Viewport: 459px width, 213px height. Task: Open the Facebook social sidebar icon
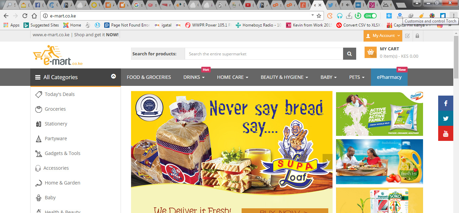click(446, 103)
